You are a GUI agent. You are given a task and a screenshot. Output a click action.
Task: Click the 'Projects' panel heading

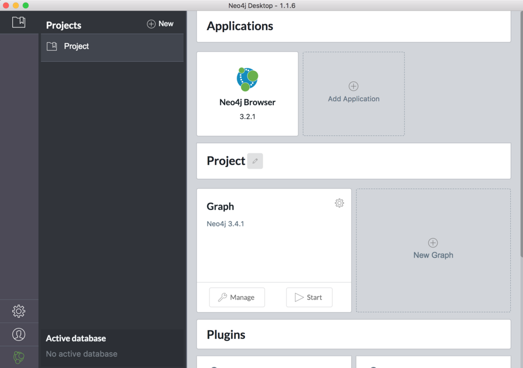pos(63,26)
